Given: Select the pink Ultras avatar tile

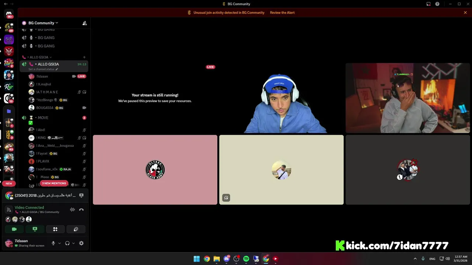Looking at the screenshot, I should [155, 170].
